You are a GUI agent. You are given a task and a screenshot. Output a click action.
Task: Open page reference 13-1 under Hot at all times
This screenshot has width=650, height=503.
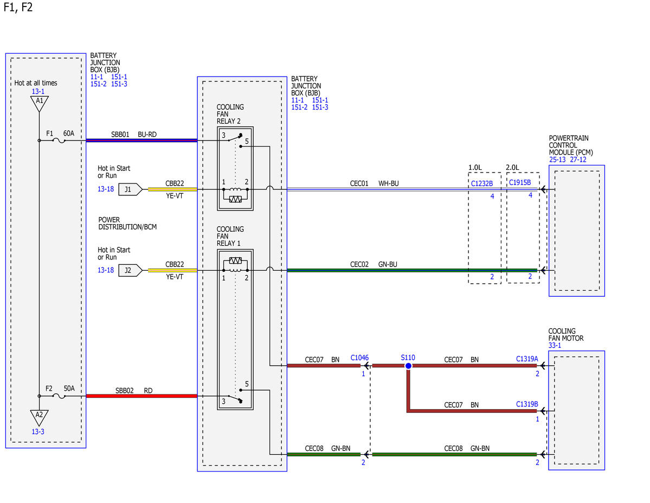coord(38,91)
